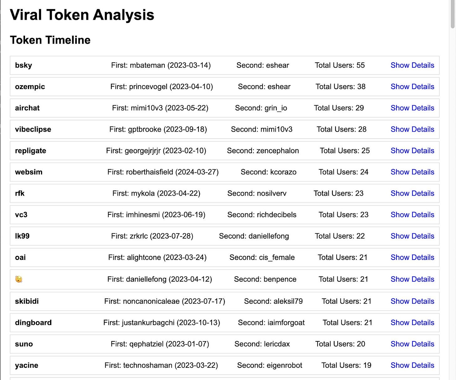Screen dimensions: 456x380
Task: Click 'First: qephatziel (2023-01-07)' text
Action: point(160,344)
